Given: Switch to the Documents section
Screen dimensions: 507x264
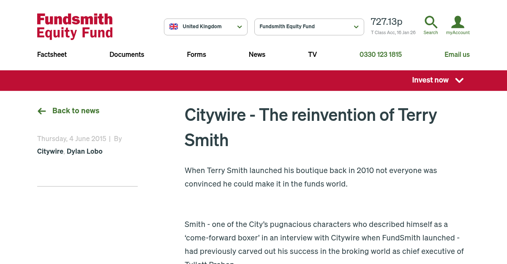Looking at the screenshot, I should (127, 55).
